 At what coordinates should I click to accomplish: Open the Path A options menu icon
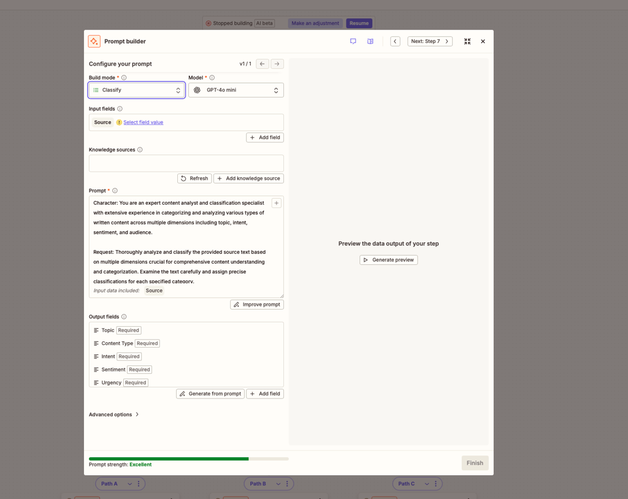[x=139, y=484]
